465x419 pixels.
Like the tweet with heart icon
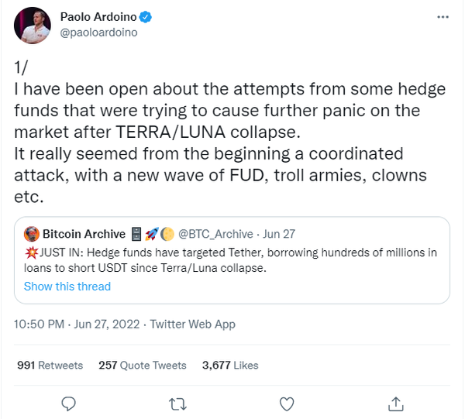click(287, 404)
